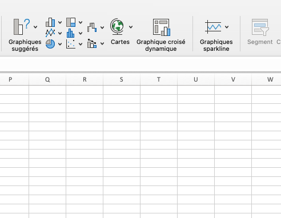Select column header S
The image size is (281, 218).
pyautogui.click(x=122, y=79)
